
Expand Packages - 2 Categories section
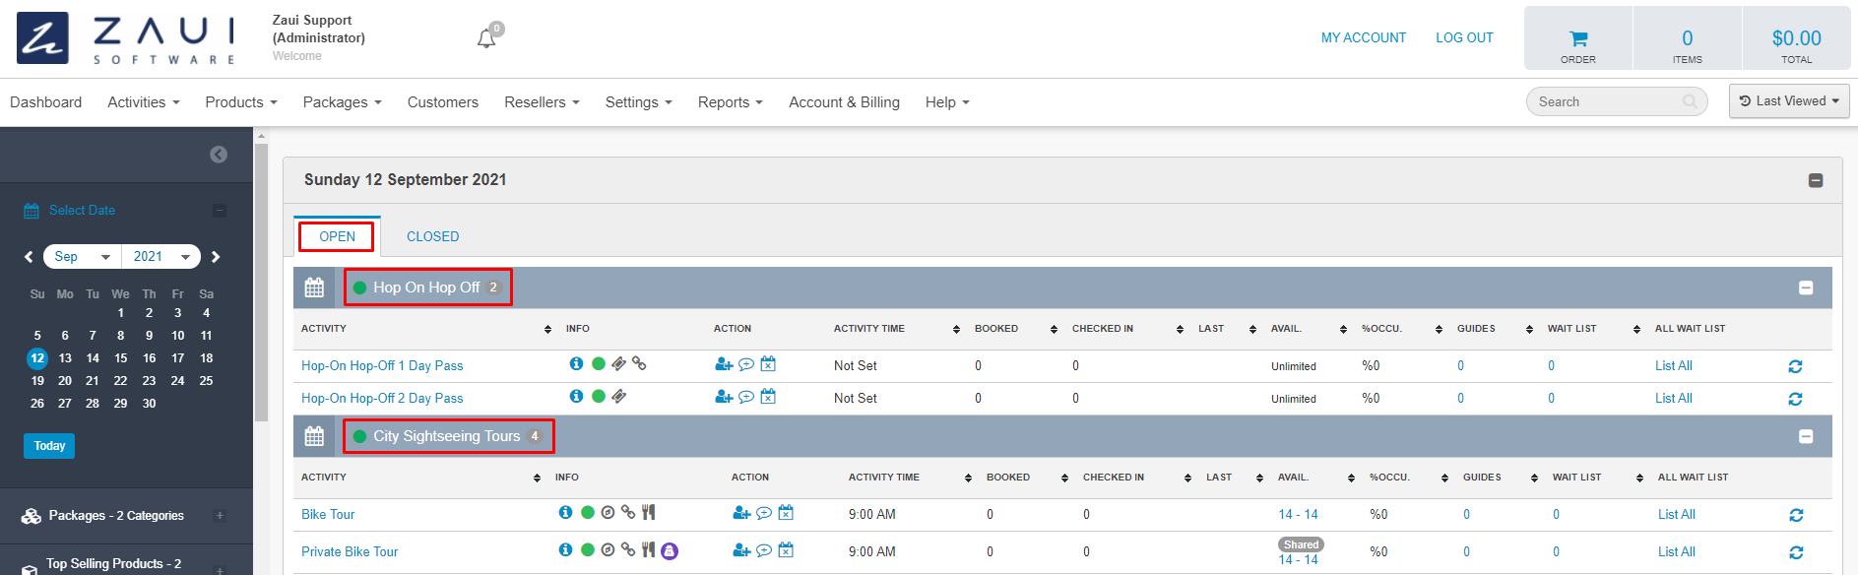click(x=220, y=515)
